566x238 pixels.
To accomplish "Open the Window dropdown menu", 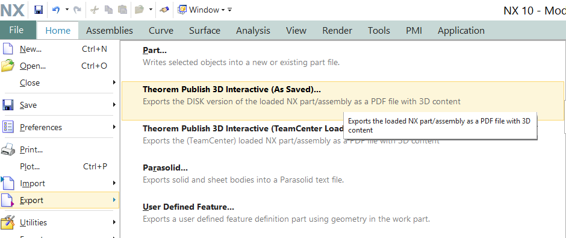I will pyautogui.click(x=202, y=10).
